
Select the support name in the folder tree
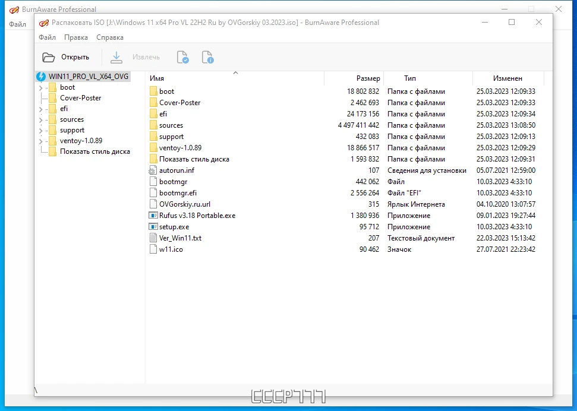pyautogui.click(x=72, y=130)
